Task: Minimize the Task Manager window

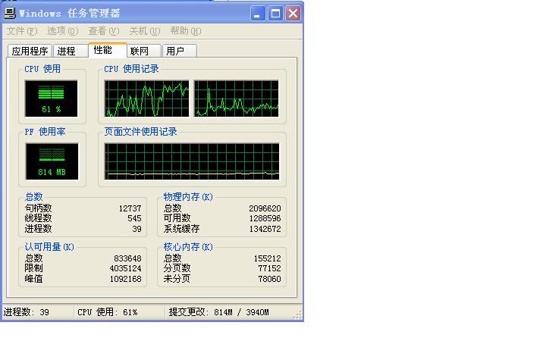Action: [x=258, y=14]
